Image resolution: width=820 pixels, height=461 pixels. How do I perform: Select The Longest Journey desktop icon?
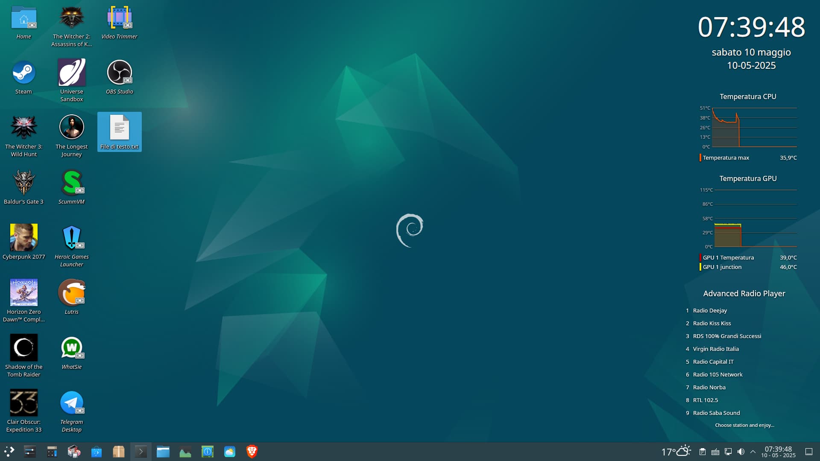(71, 137)
